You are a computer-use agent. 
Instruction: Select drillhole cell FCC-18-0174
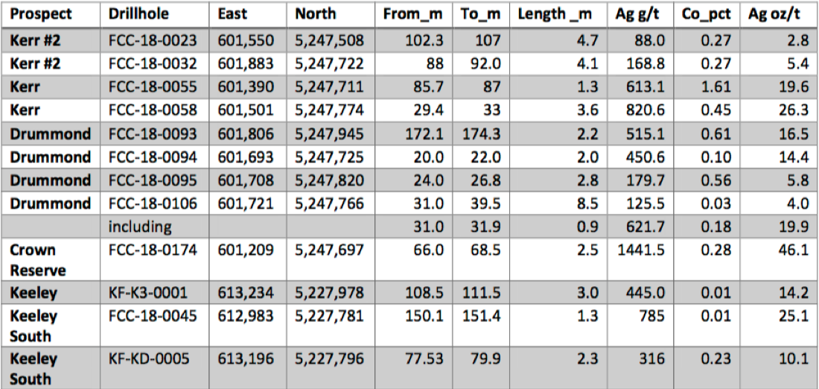[153, 250]
